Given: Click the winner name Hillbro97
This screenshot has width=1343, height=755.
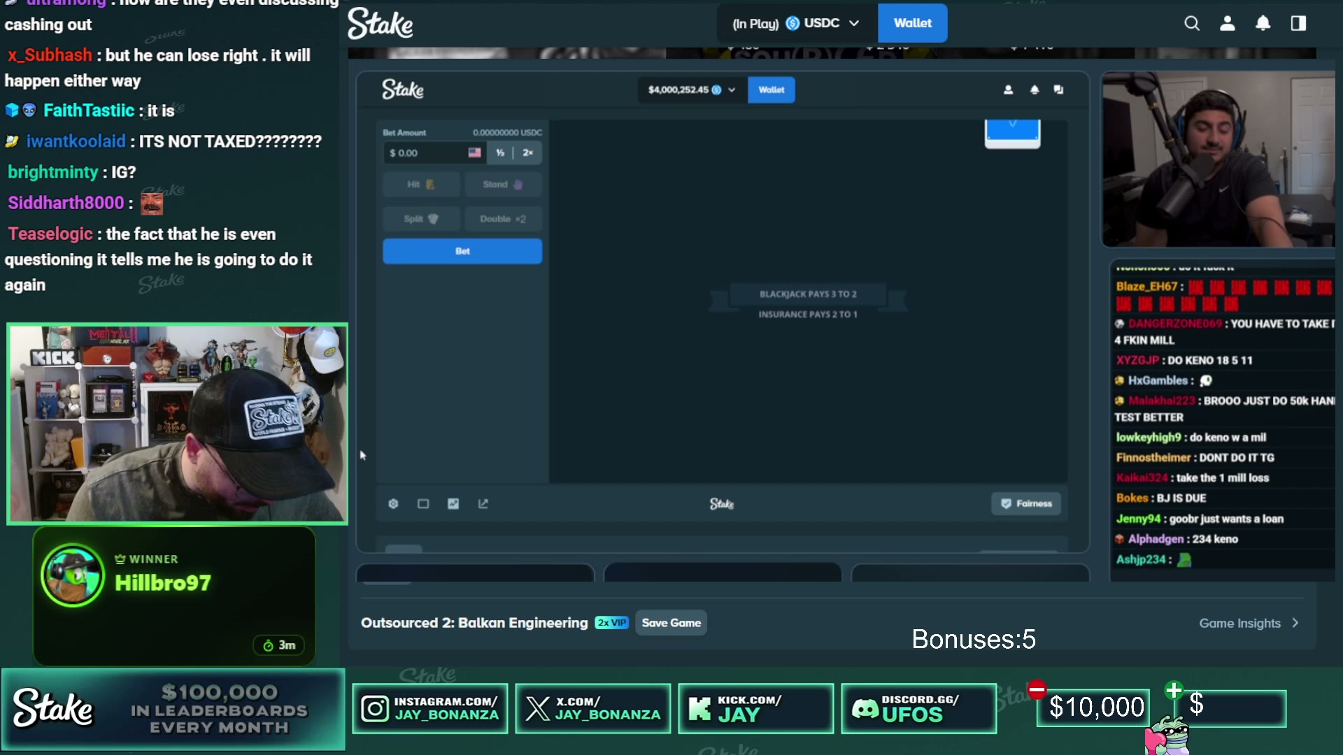Looking at the screenshot, I should coord(162,583).
